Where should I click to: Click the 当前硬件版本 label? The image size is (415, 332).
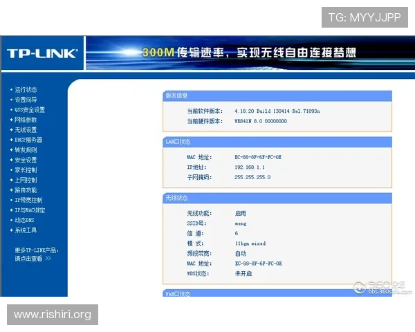point(205,121)
